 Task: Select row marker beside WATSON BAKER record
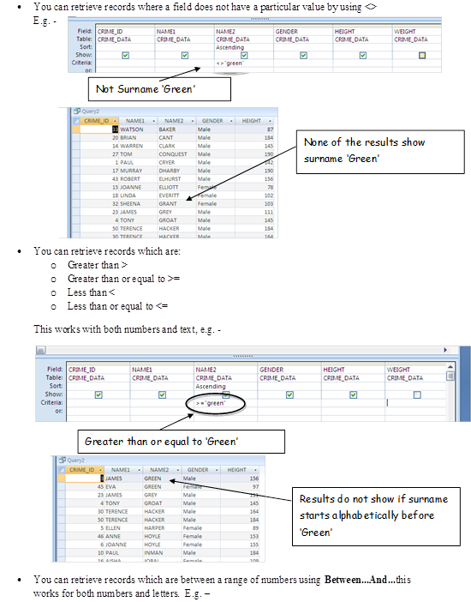click(x=76, y=129)
